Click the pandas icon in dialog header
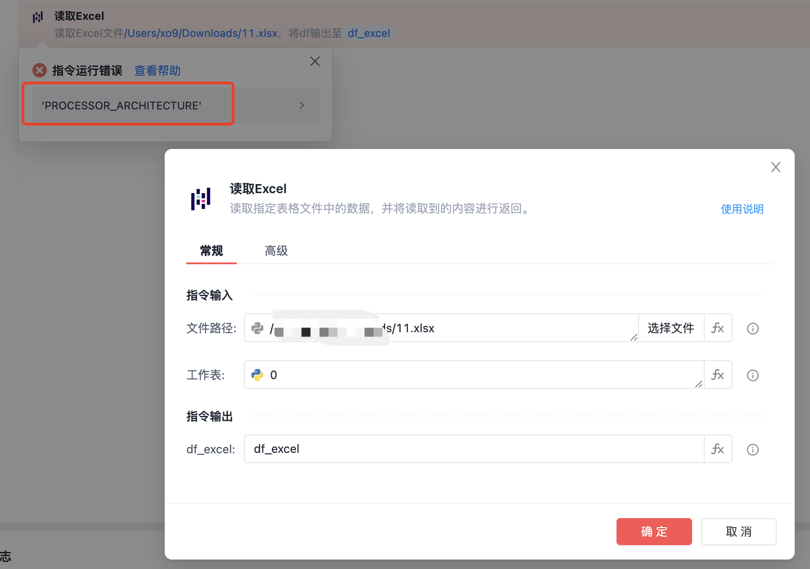This screenshot has height=569, width=810. point(201,199)
